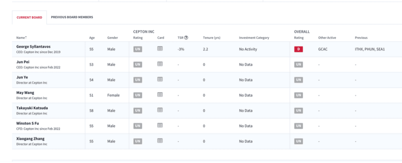Click Jun Pei's overall UN rating badge
The width and height of the screenshot is (402, 163).
click(298, 64)
